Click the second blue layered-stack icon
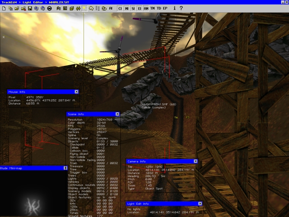The width and height of the screenshot is (289, 217). click(43, 8)
